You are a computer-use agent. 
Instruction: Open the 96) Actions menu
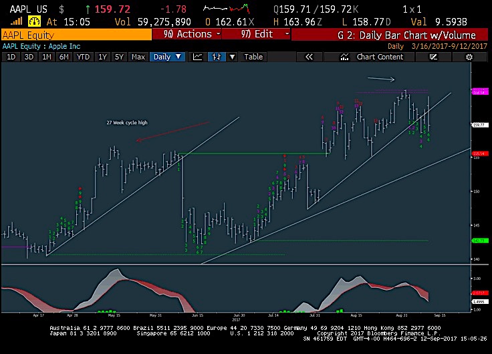187,34
